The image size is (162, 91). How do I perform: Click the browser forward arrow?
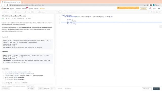pos(5,5)
